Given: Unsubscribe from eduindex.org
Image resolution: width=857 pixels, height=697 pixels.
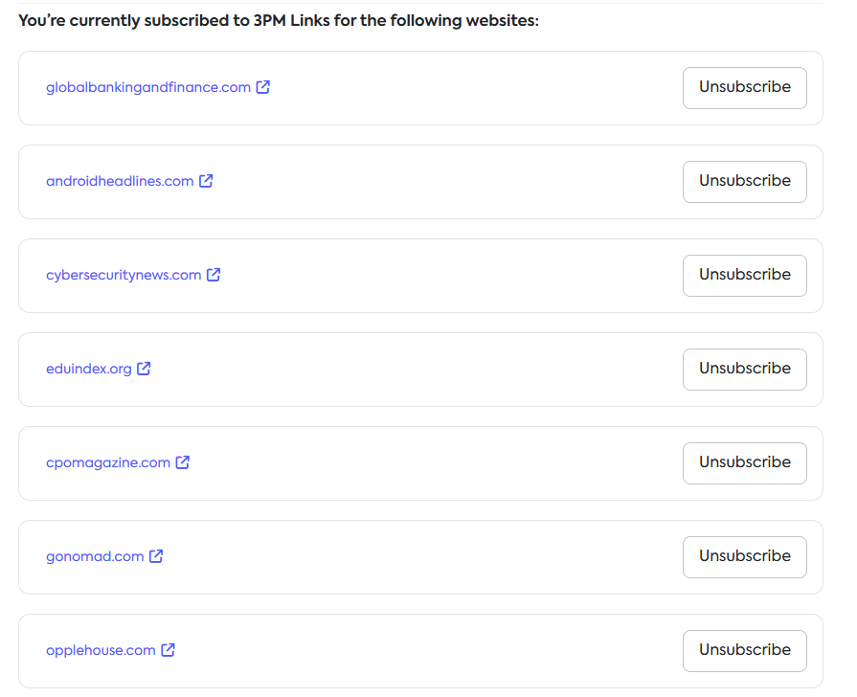Looking at the screenshot, I should point(744,369).
